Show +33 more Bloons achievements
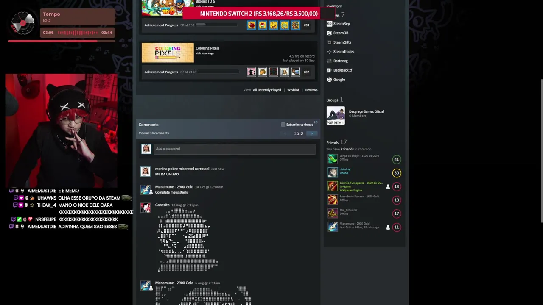 point(306,25)
